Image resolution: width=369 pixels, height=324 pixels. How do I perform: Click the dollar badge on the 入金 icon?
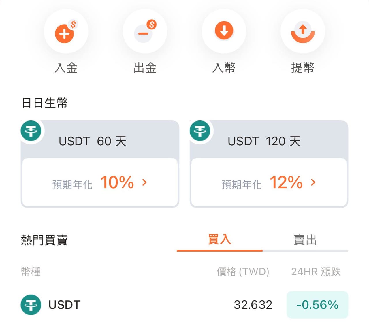(73, 24)
